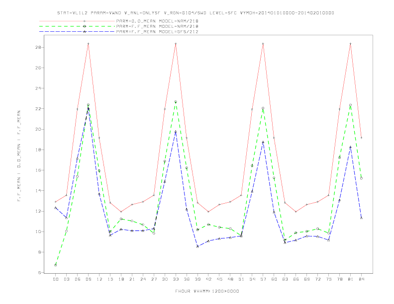The image size is (394, 304).
Task: Click the triangle marker on the blue legend line
Action: (85, 32)
